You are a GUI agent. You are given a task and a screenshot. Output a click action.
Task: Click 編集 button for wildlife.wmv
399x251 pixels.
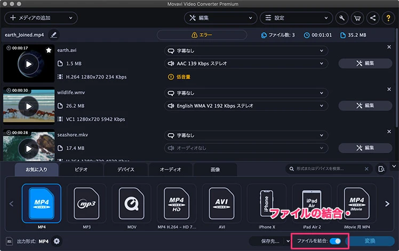365,106
